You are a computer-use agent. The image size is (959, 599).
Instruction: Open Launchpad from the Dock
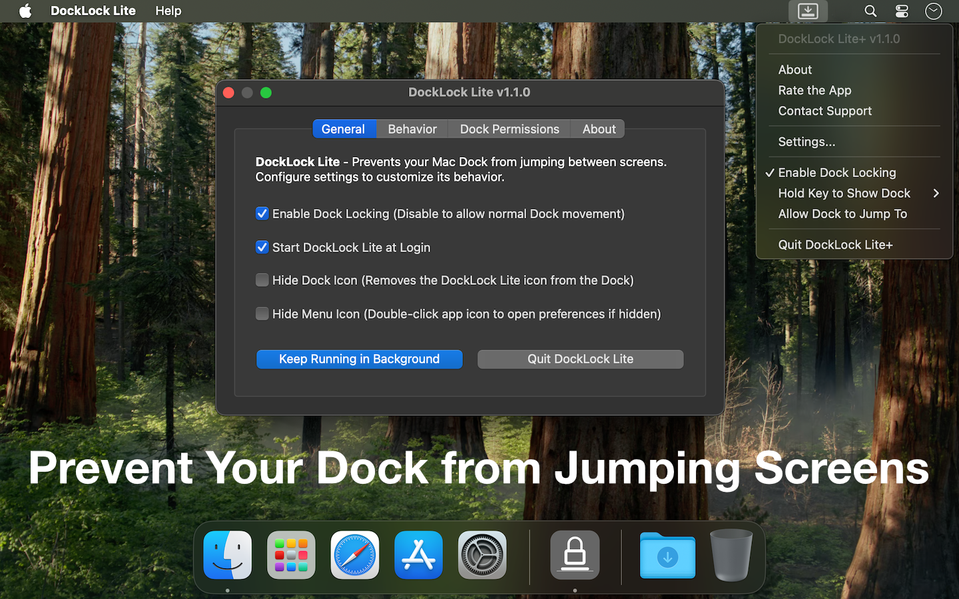click(x=292, y=555)
